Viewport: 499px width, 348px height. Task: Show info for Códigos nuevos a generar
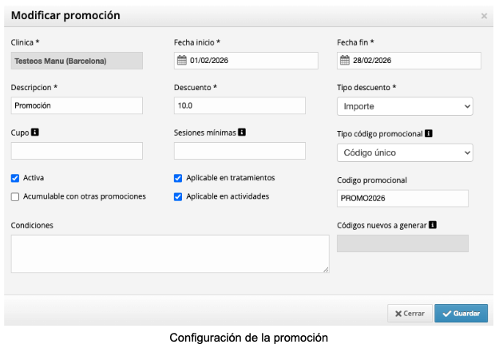coord(433,225)
